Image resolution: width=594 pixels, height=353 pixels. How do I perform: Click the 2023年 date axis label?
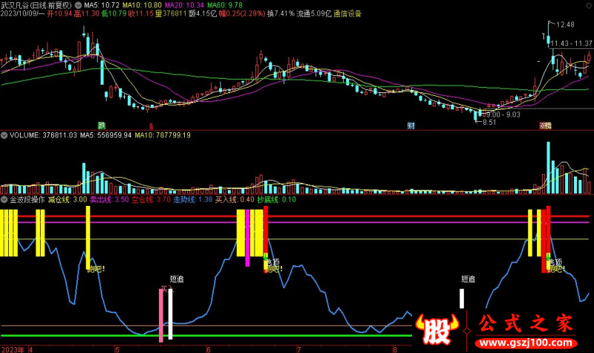(x=13, y=348)
